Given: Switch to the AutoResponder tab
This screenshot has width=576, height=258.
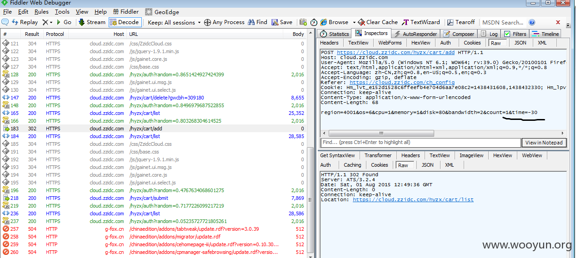Looking at the screenshot, I should tap(415, 34).
